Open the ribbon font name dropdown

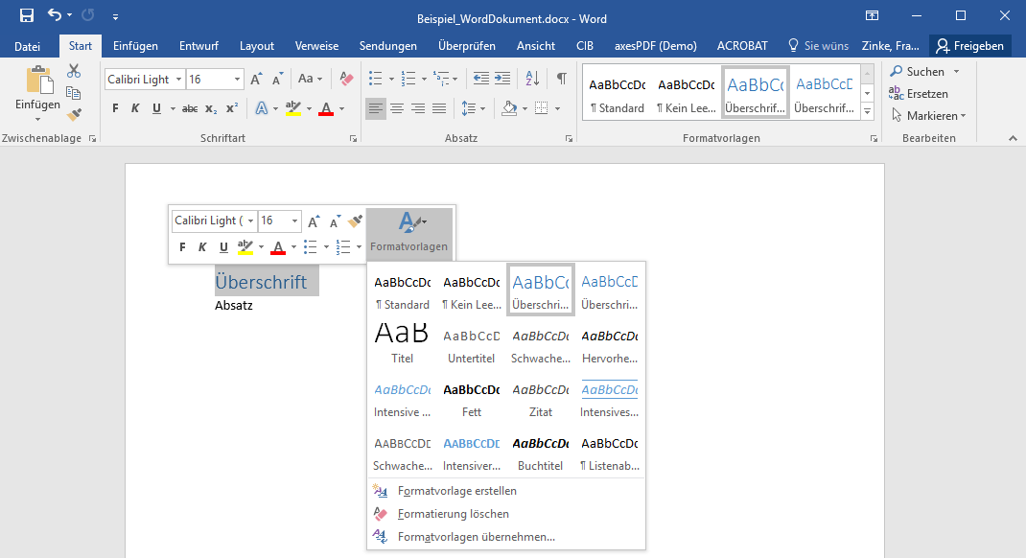(x=177, y=80)
